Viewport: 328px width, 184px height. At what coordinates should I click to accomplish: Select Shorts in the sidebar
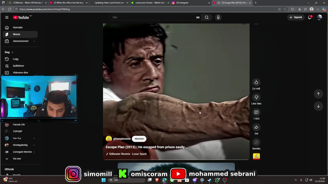coord(20,34)
